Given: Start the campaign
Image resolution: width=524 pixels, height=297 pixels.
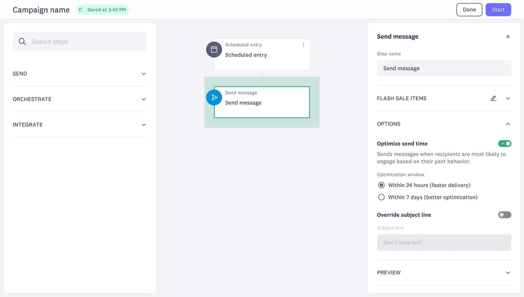Looking at the screenshot, I should coord(498,9).
